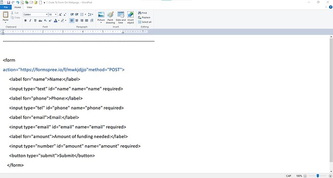Click the zoom slider handle
The image size is (333, 178).
(x=318, y=176)
